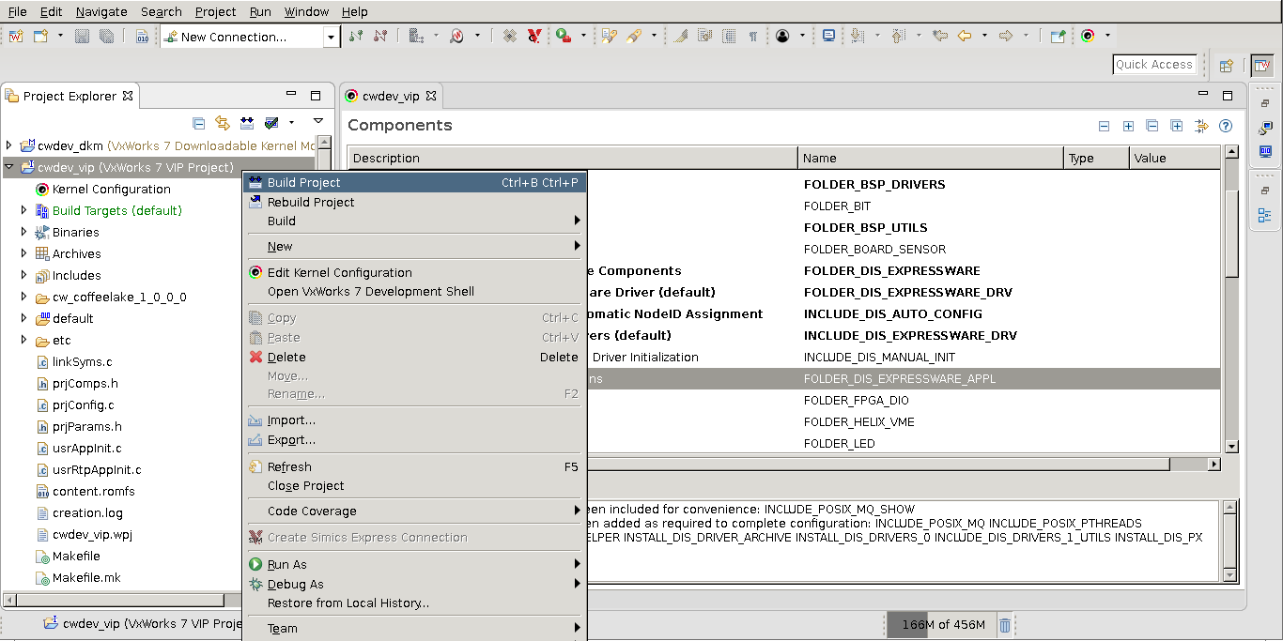1283x641 pixels.
Task: Toggle the Pin Editor icon
Action: [1058, 37]
